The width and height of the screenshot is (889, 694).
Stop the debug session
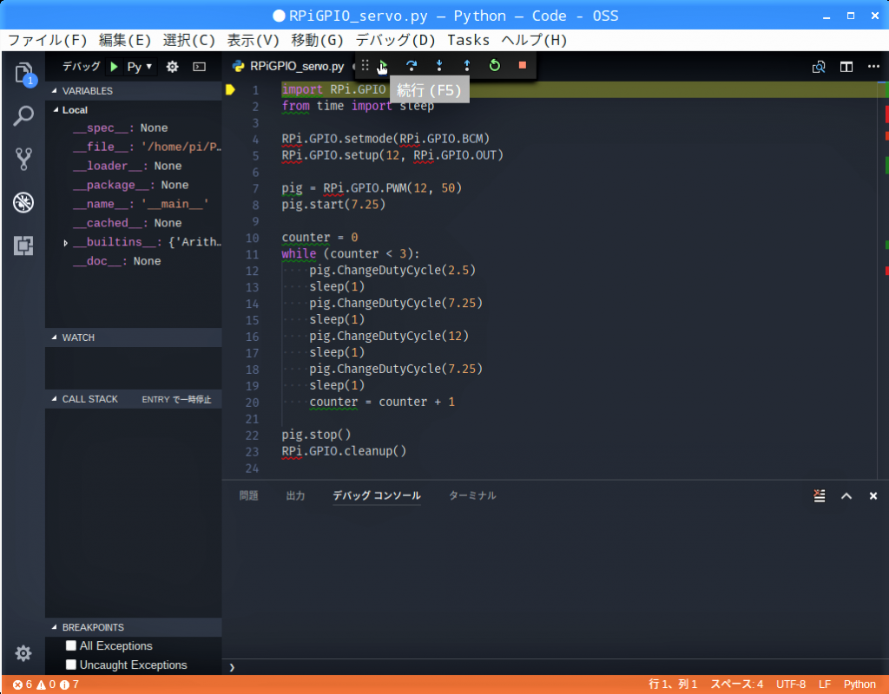tap(522, 66)
